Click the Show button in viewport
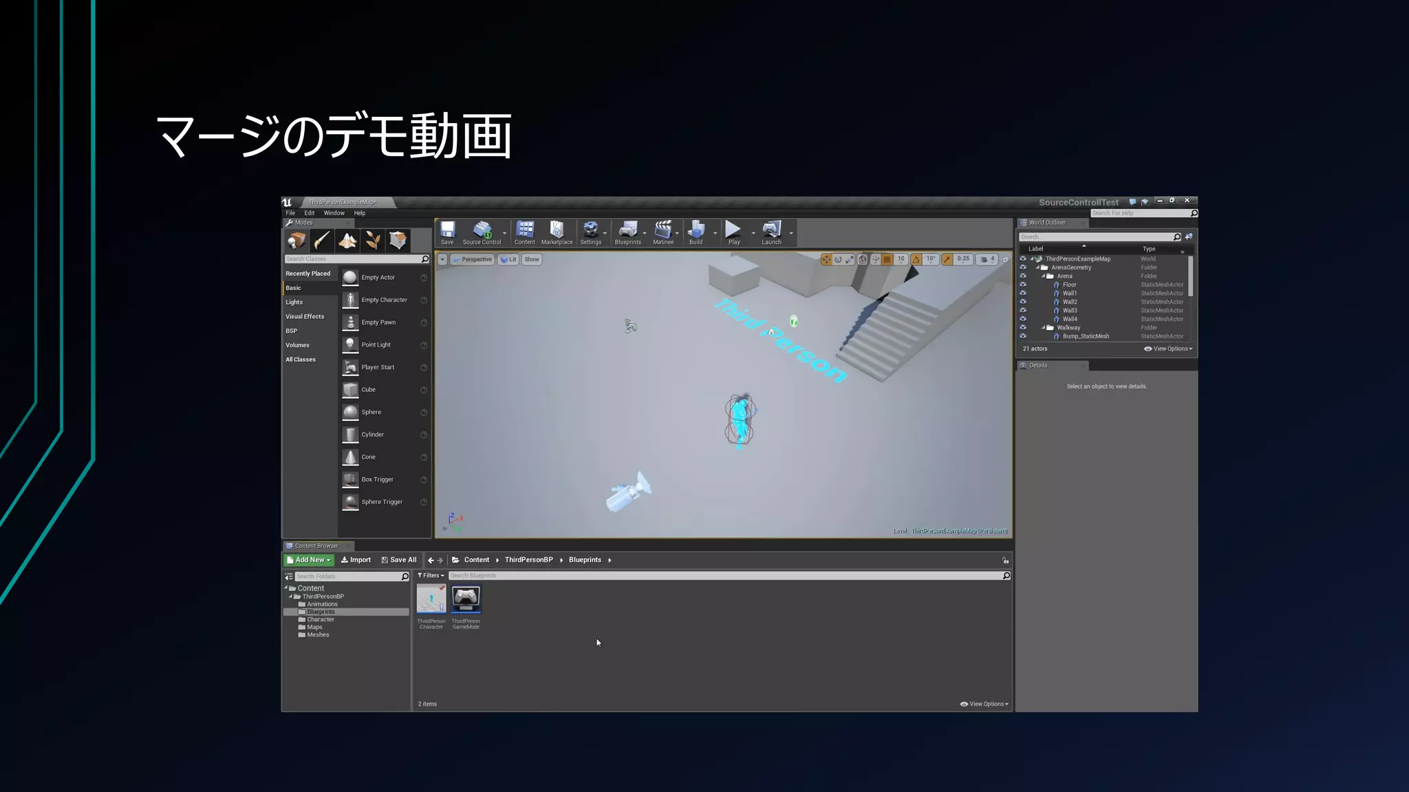1409x792 pixels. coord(532,259)
